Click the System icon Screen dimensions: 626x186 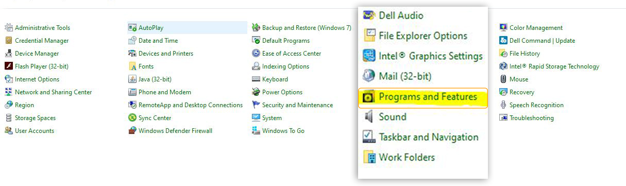pos(256,118)
